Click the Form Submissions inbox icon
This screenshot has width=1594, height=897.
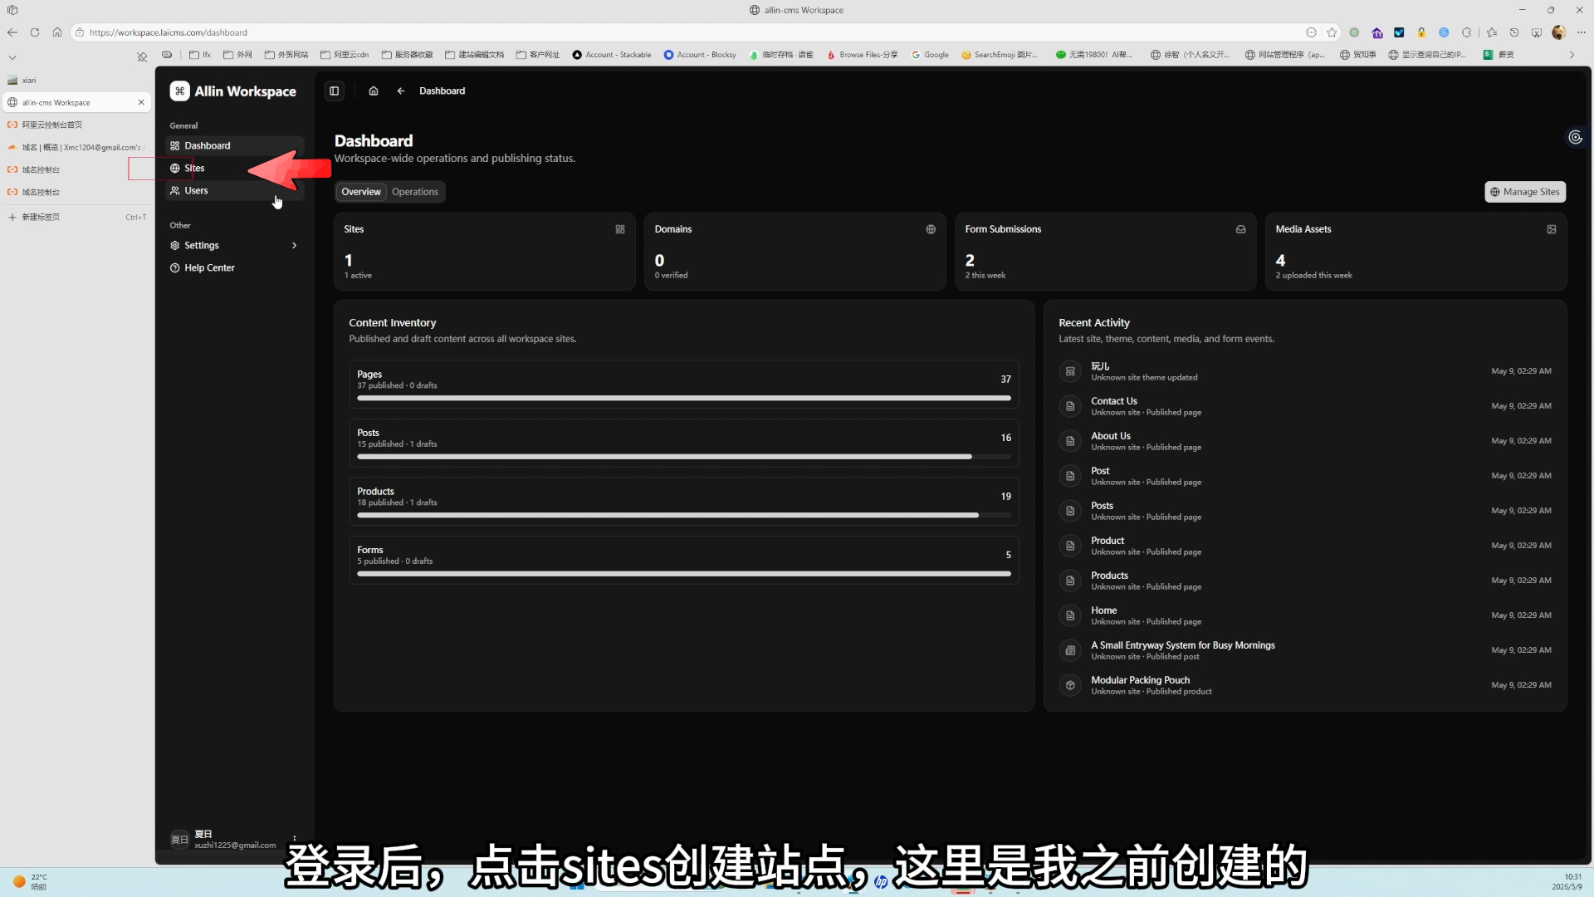click(1241, 229)
